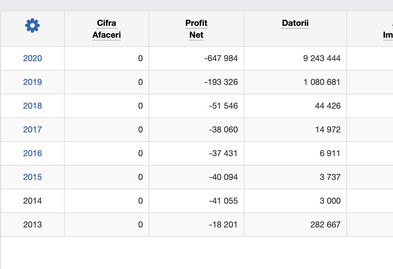Click the Cifra Afaceri column header

[106, 29]
